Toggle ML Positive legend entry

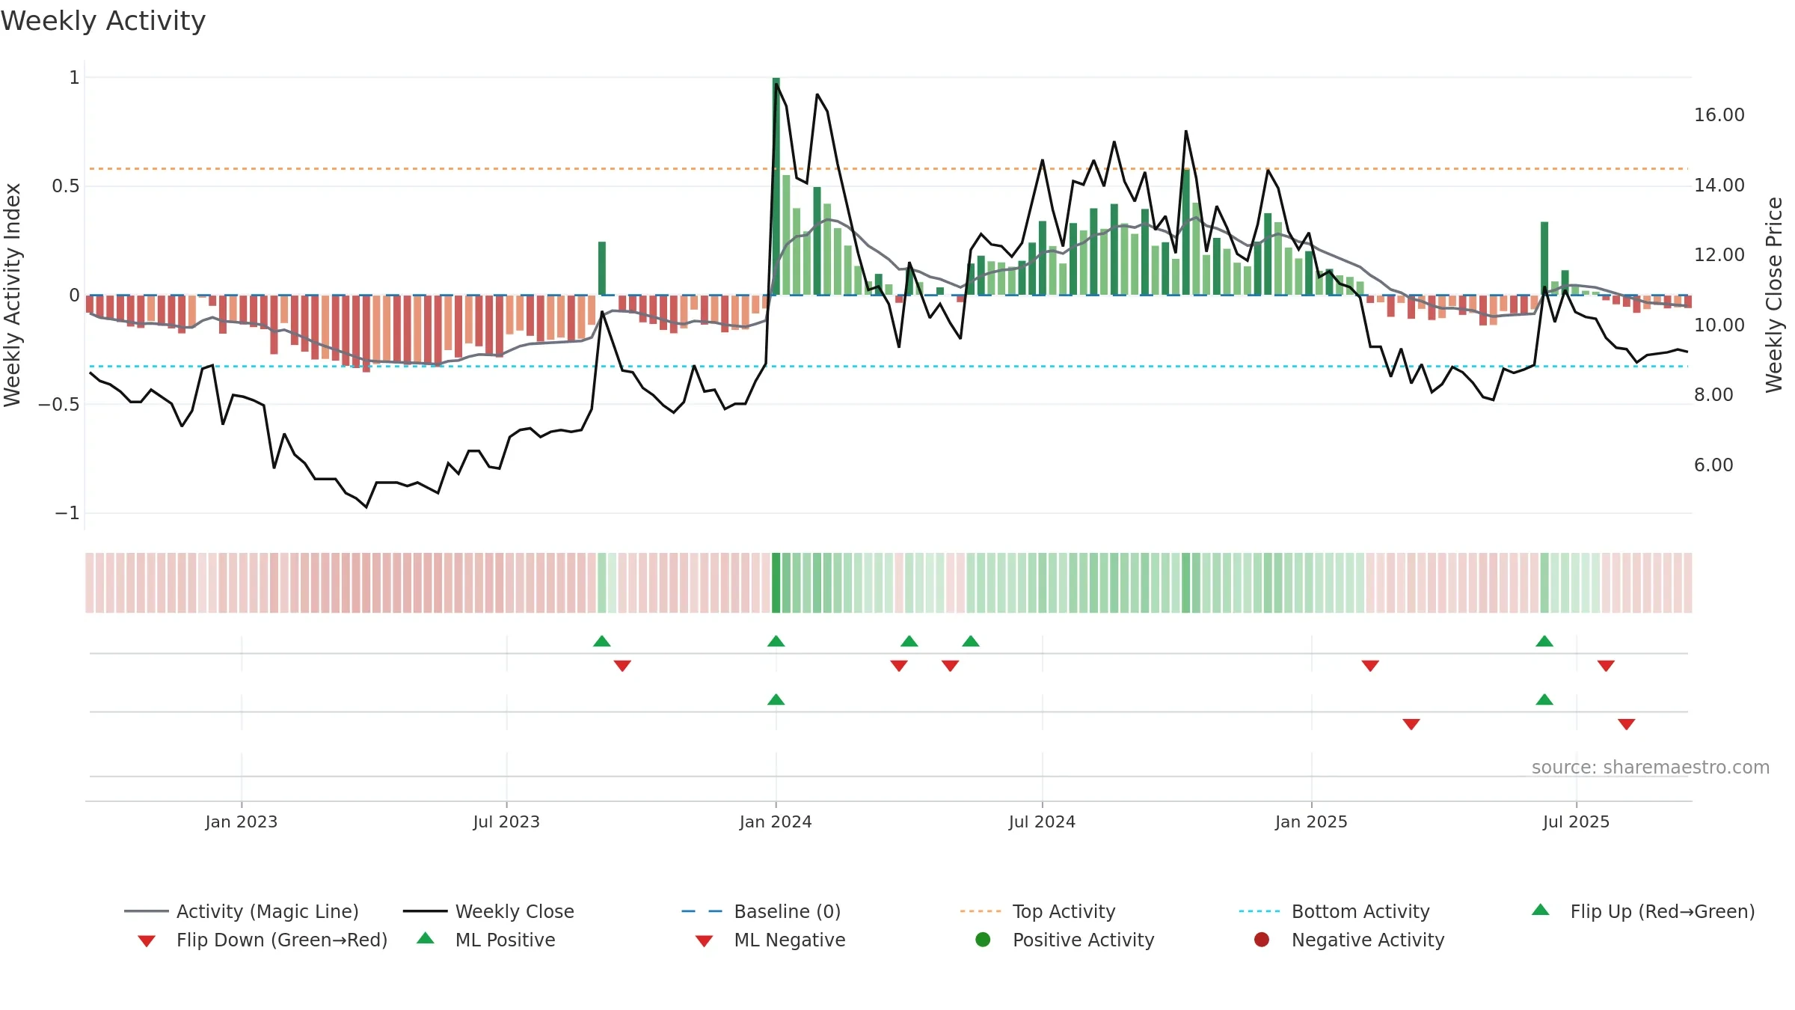pos(486,940)
